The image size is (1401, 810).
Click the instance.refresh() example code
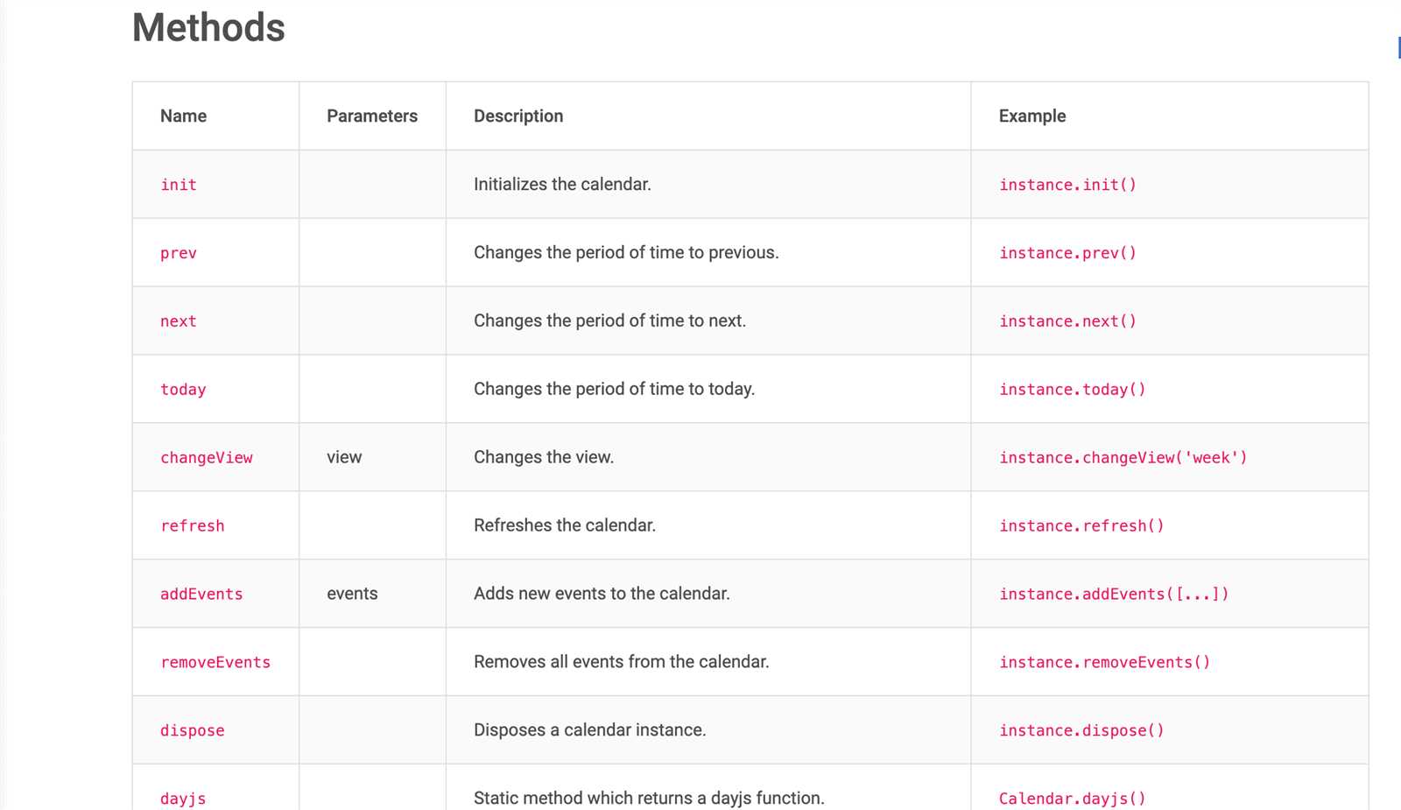[1082, 526]
